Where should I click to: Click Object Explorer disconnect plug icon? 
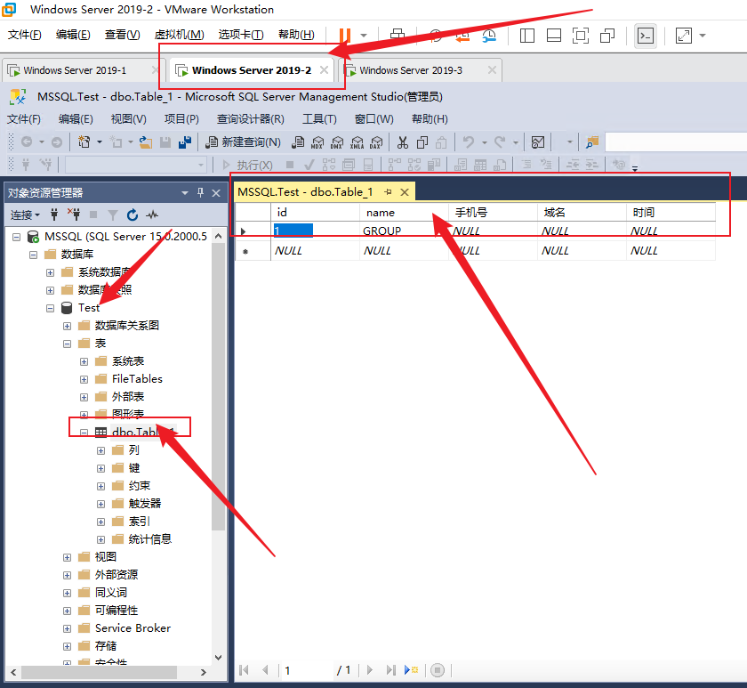pos(74,214)
